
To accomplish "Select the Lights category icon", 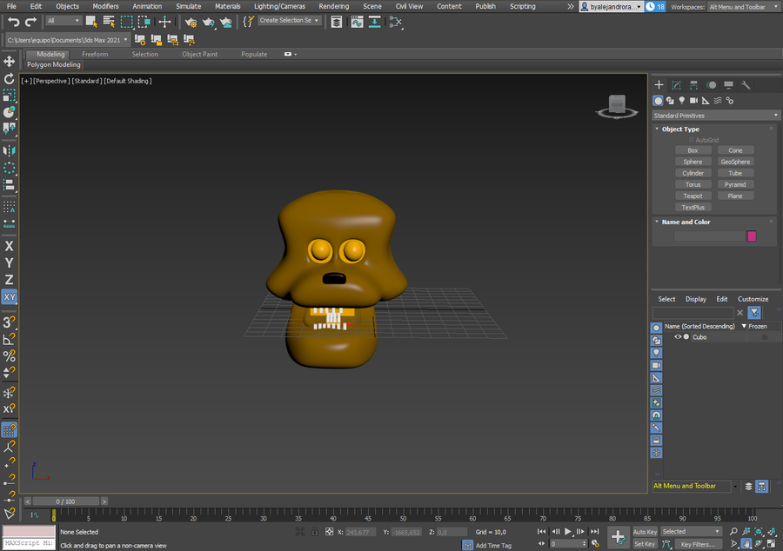I will pyautogui.click(x=681, y=101).
